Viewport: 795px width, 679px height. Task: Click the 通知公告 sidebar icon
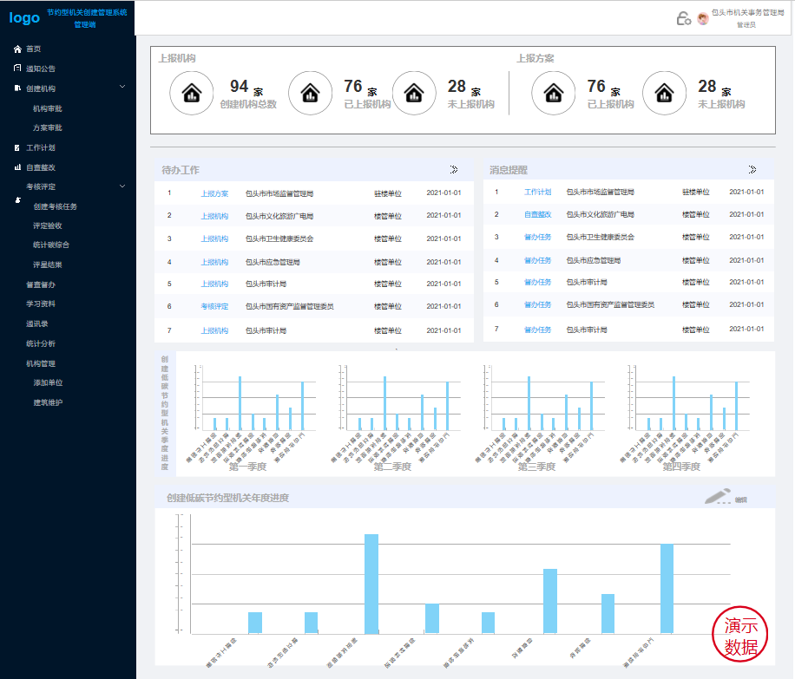pyautogui.click(x=17, y=69)
